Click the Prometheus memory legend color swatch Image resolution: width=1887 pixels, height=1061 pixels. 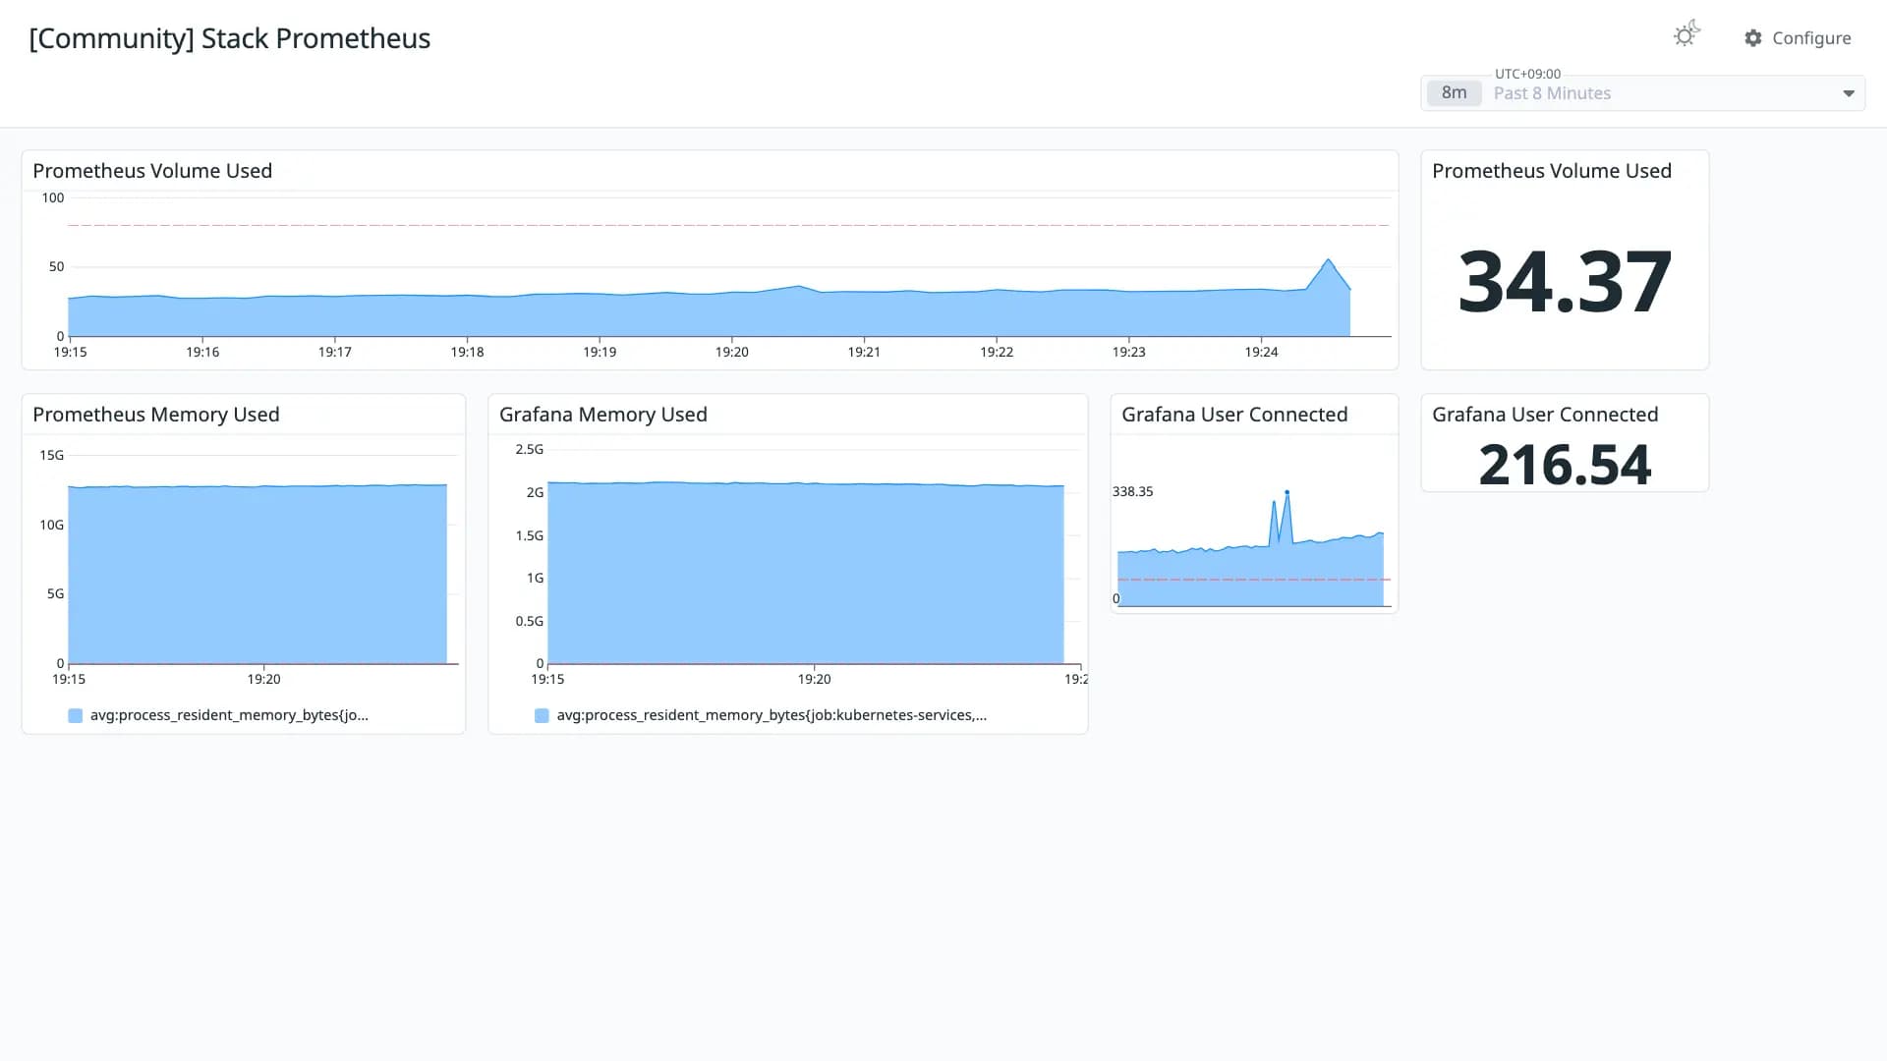[x=75, y=716]
